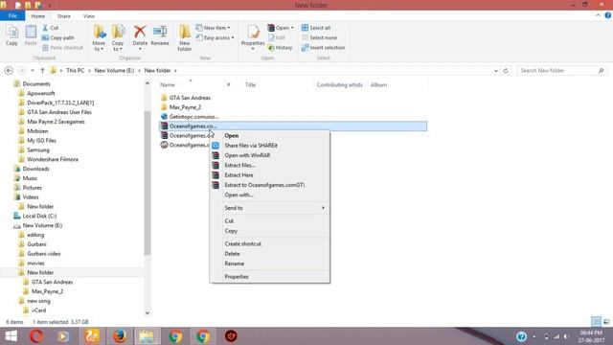Click Contributing artists column header

coord(340,85)
